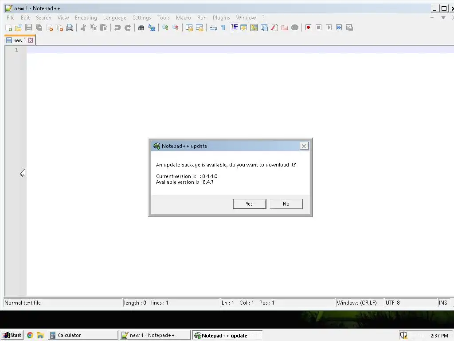This screenshot has width=454, height=341.
Task: Click the Close file toolbar icon
Action: click(49, 28)
